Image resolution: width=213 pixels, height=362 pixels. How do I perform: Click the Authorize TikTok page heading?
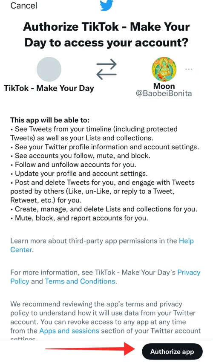click(106, 35)
